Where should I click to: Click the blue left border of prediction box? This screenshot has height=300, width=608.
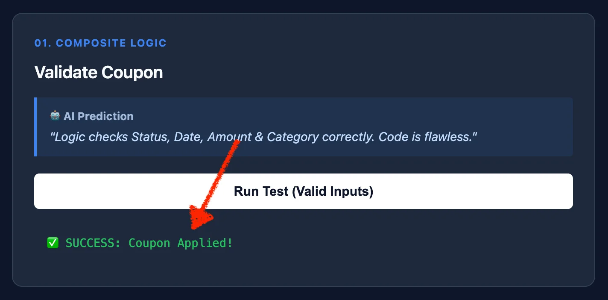tap(35, 127)
